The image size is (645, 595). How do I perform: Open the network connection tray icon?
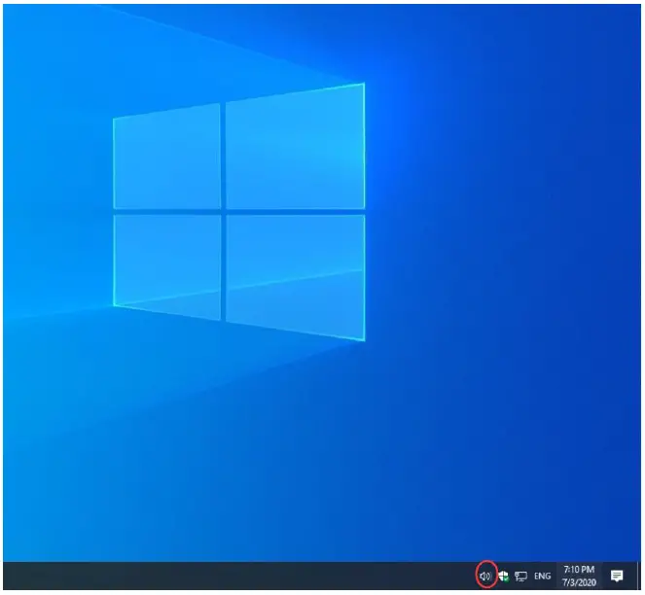coord(520,577)
